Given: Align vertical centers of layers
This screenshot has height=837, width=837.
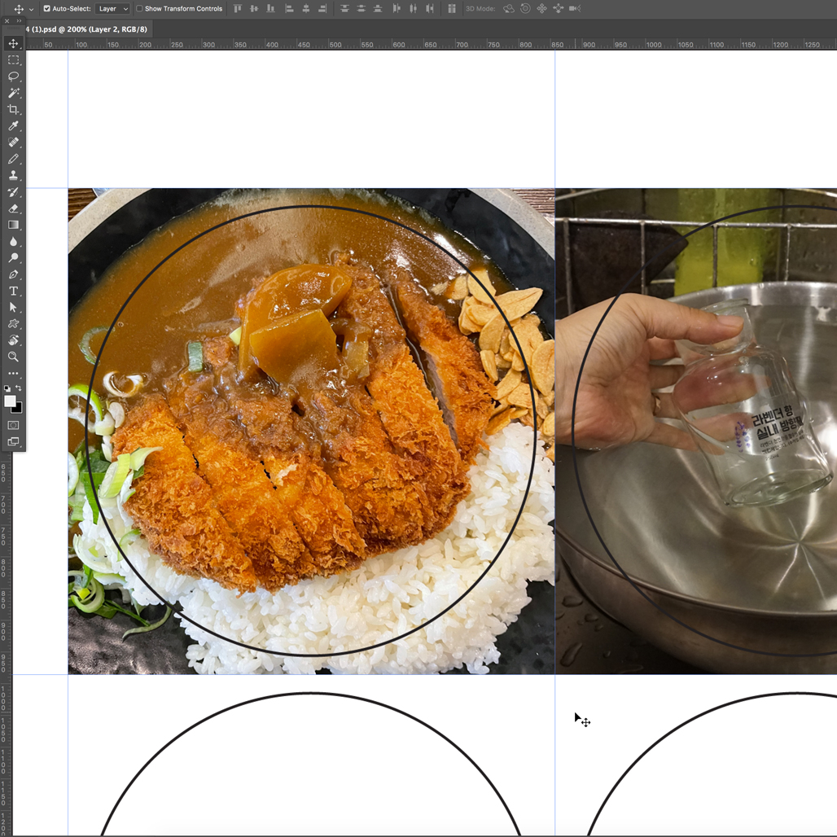Looking at the screenshot, I should tap(254, 8).
